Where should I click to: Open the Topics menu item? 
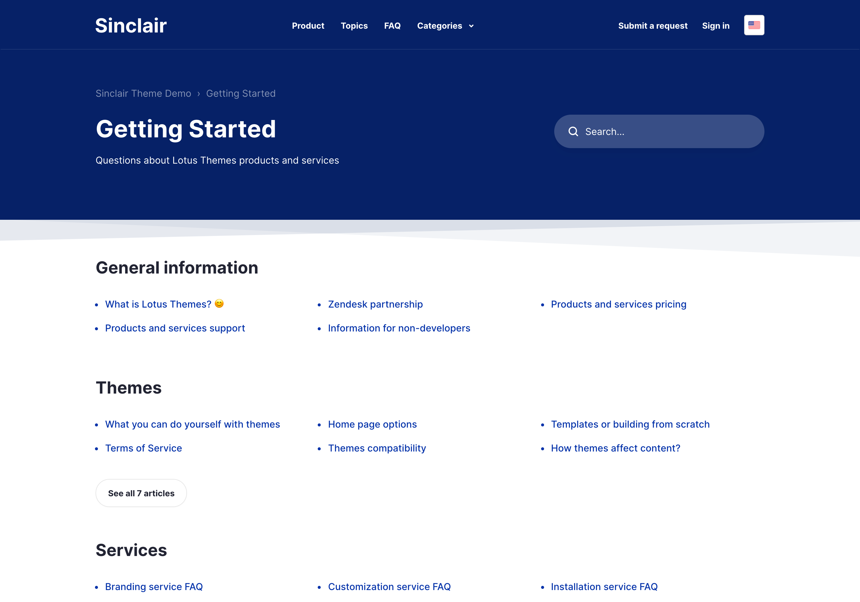[354, 26]
